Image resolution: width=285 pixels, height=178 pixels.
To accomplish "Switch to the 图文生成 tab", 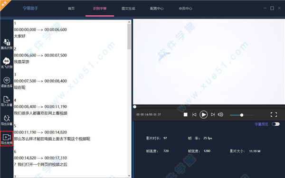I will pos(128,9).
